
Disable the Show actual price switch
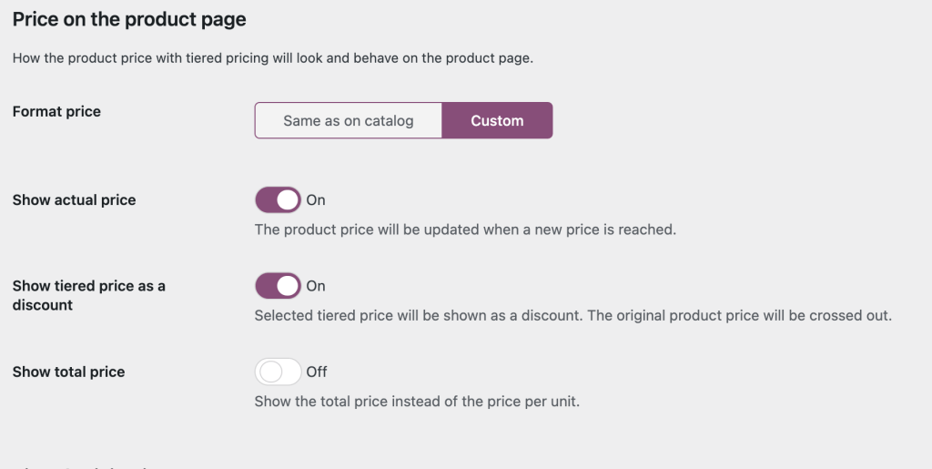click(x=278, y=199)
